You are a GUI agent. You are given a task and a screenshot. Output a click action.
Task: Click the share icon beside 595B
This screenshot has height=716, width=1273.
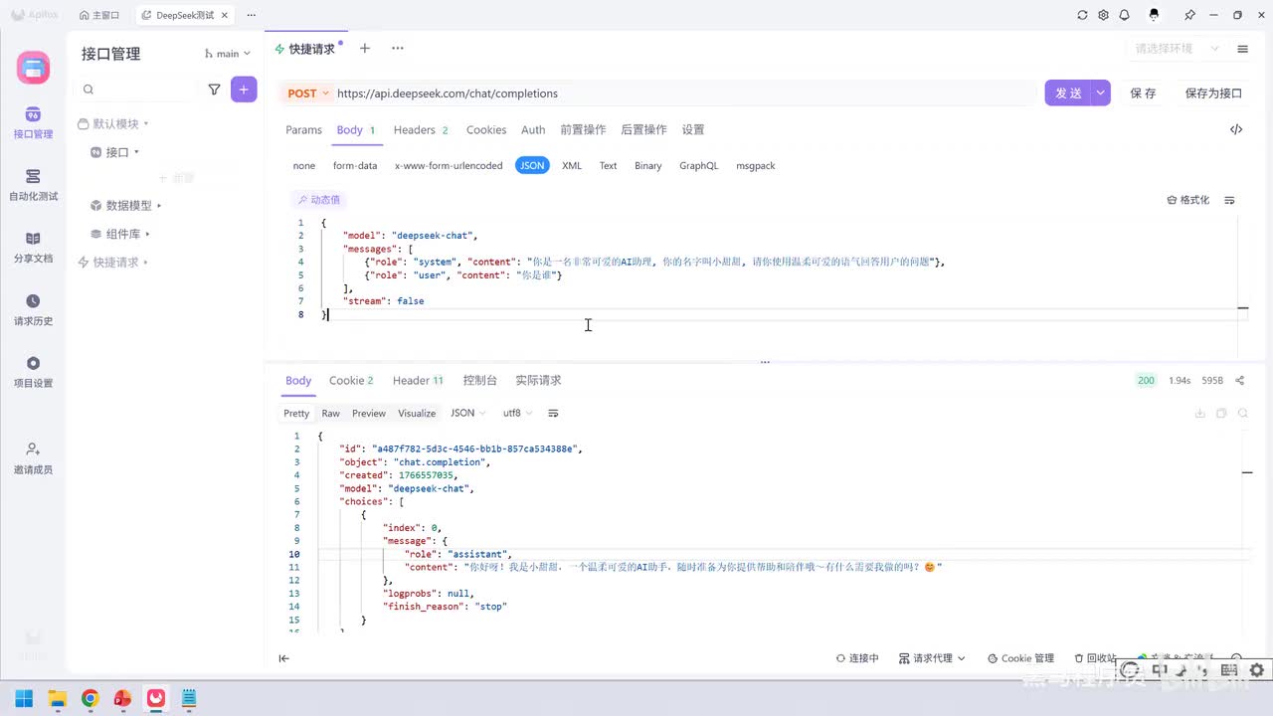(x=1239, y=380)
